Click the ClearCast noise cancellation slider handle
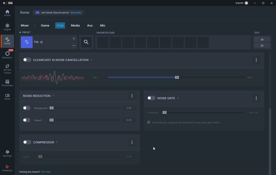The width and height of the screenshot is (276, 175). (x=177, y=77)
